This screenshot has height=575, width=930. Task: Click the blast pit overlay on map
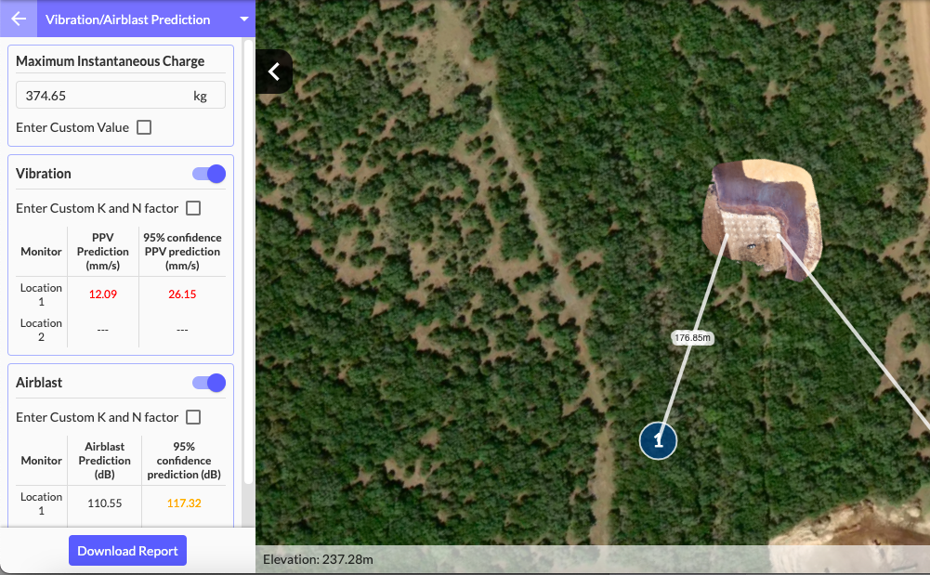764,218
